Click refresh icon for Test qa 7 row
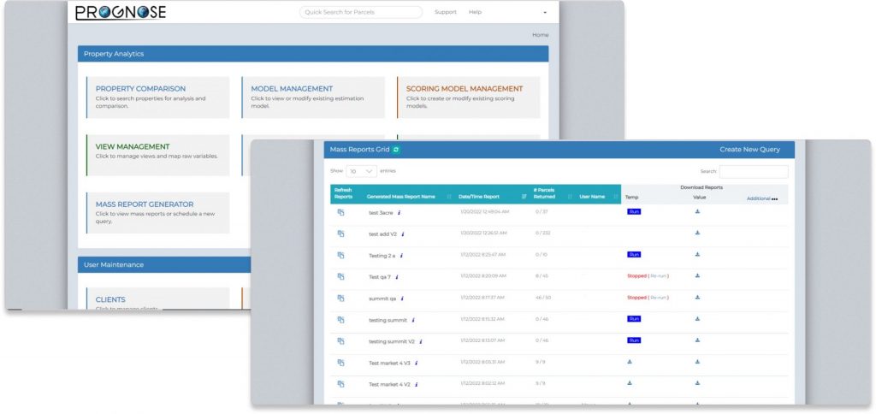The image size is (876, 414). [x=340, y=276]
